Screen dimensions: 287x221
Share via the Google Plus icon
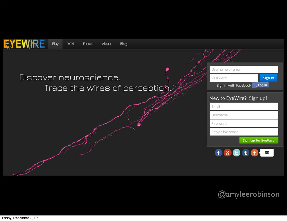click(227, 153)
